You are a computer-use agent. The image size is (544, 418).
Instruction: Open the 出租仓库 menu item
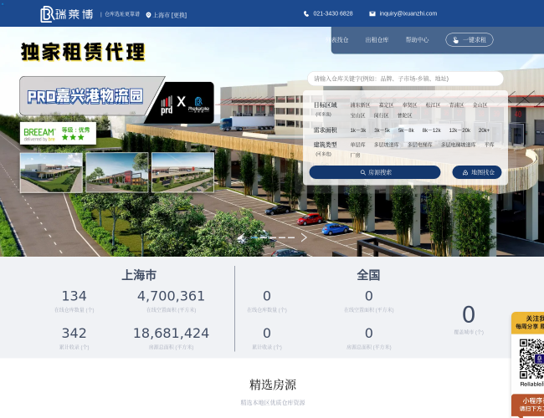[x=377, y=40]
